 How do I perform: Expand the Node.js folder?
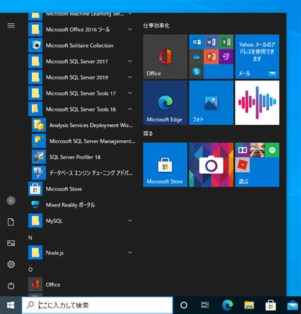82,253
